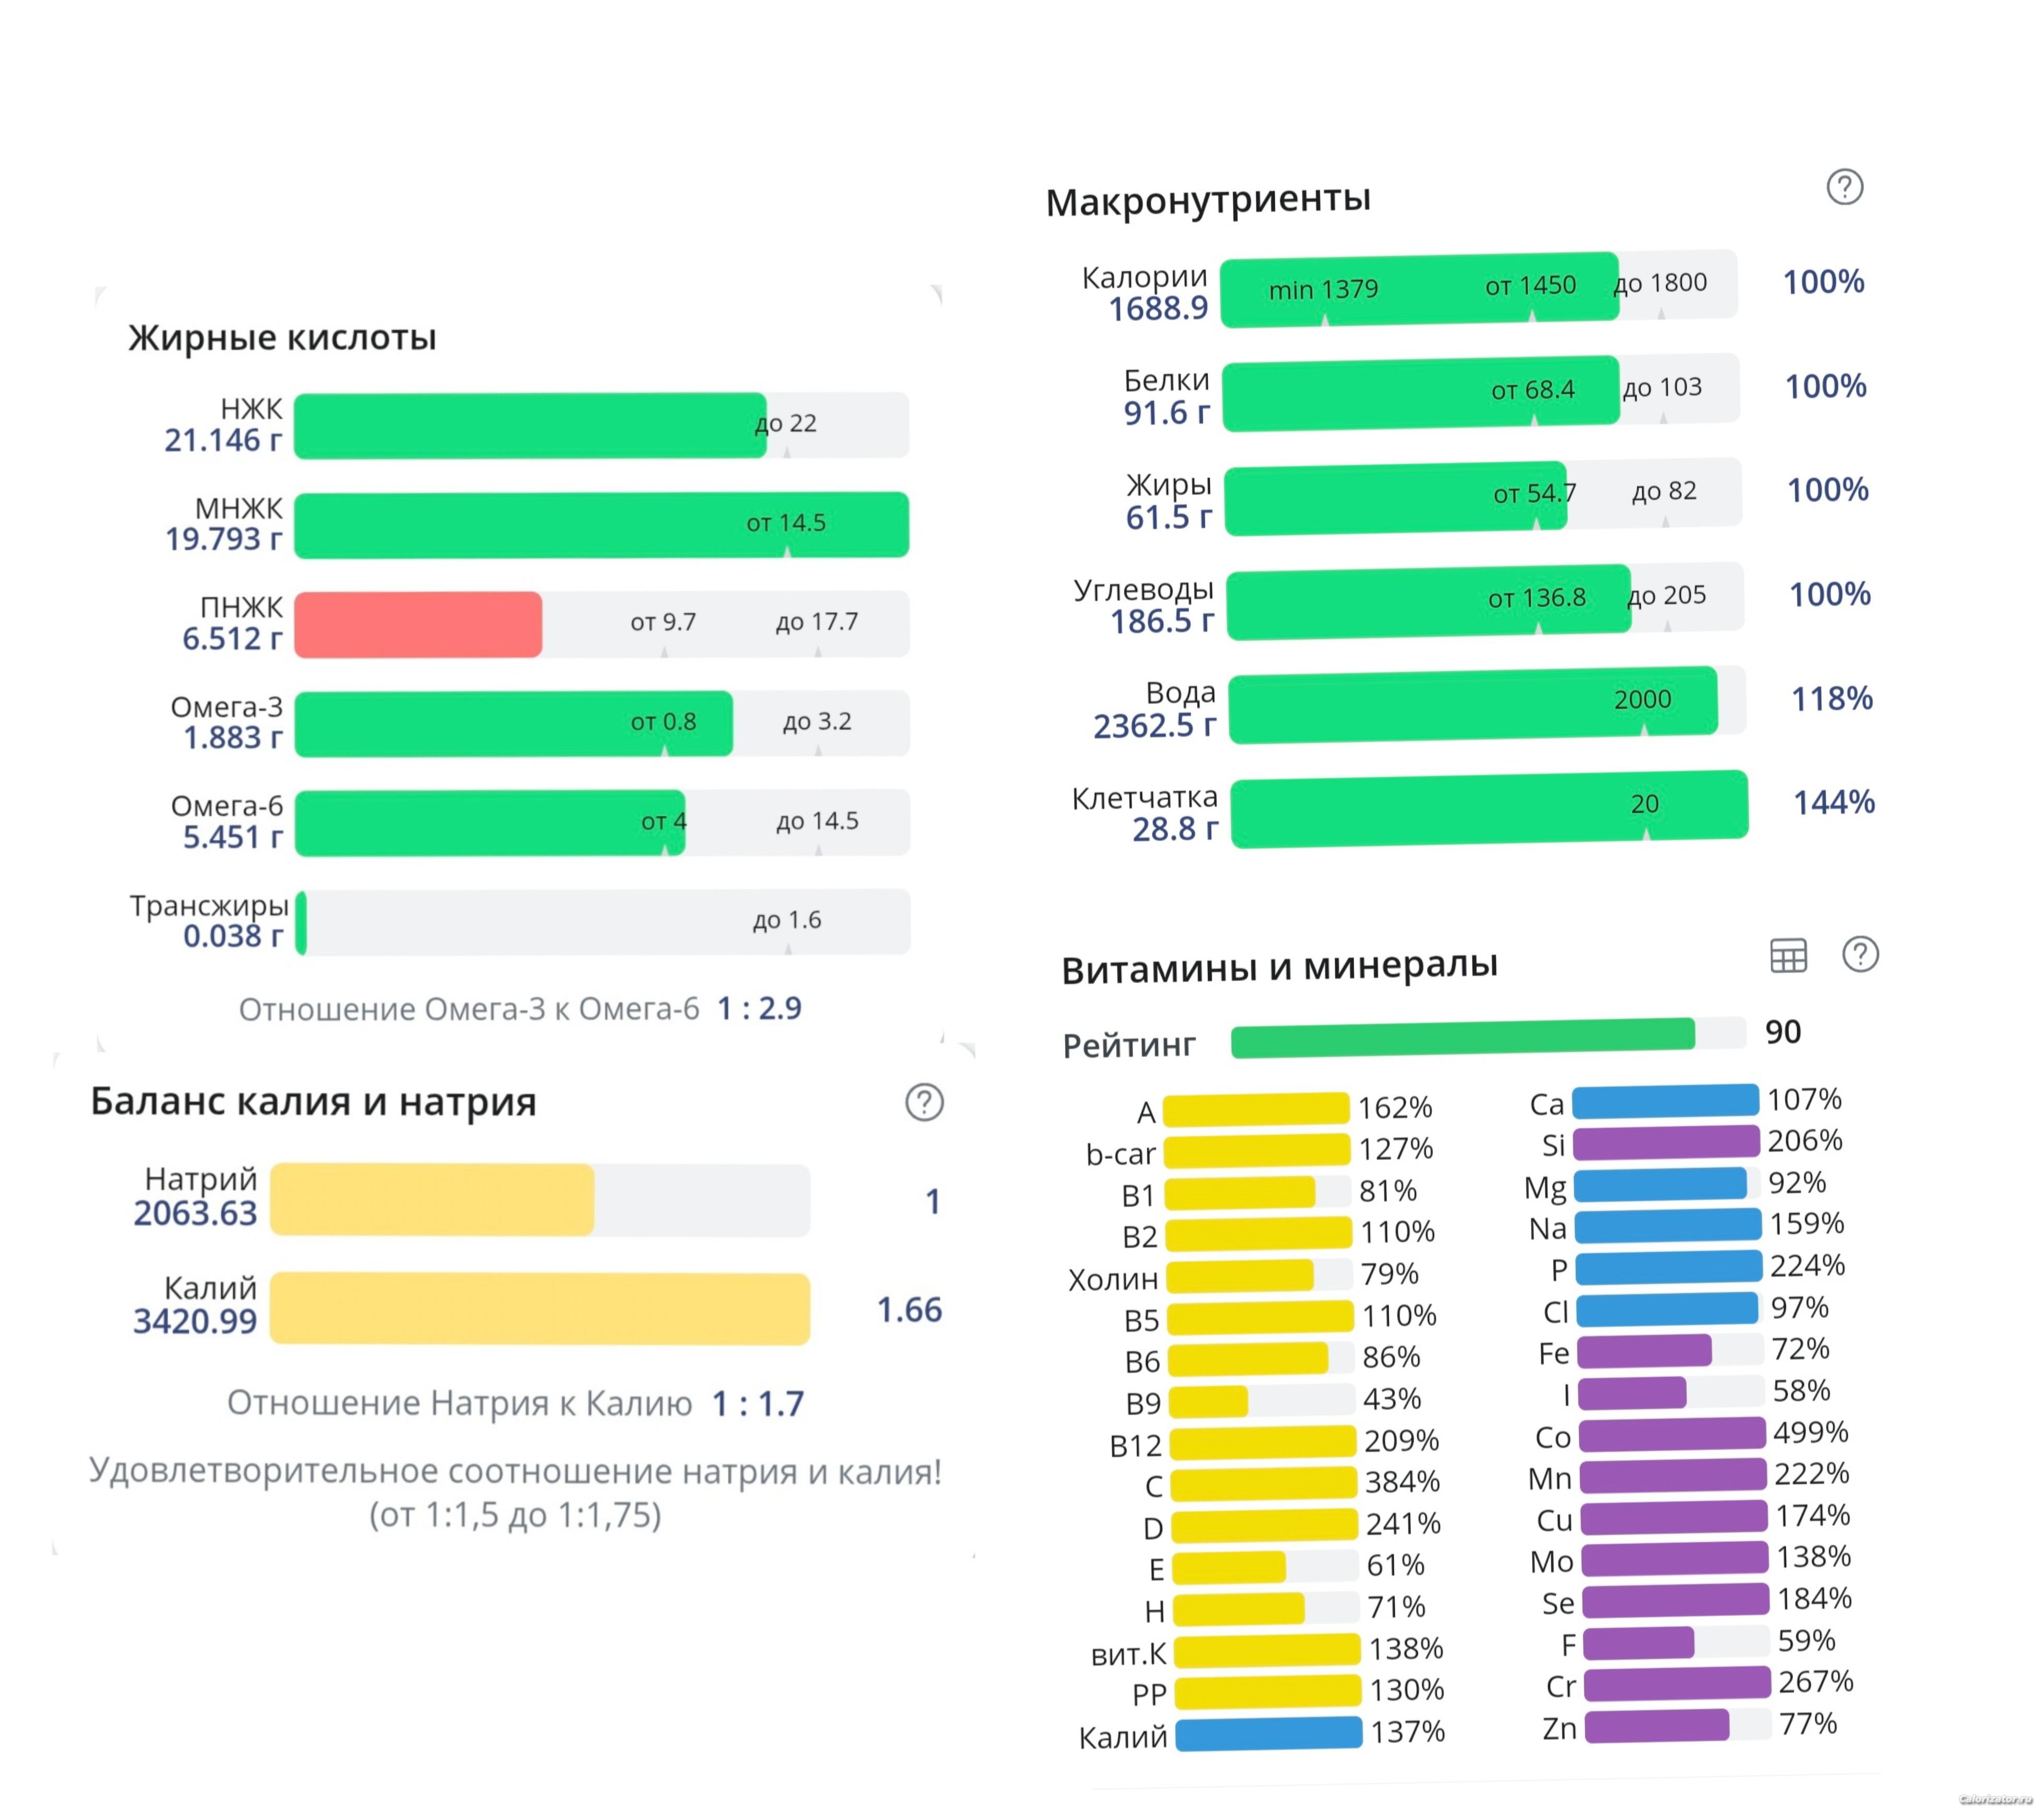Click the blue Ca bar
Image resolution: width=2044 pixels, height=1810 pixels.
pos(1665,1101)
